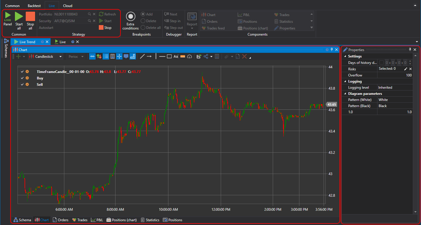Image resolution: width=421 pixels, height=225 pixels.
Task: Switch to the Common ribbon tab
Action: (13, 6)
